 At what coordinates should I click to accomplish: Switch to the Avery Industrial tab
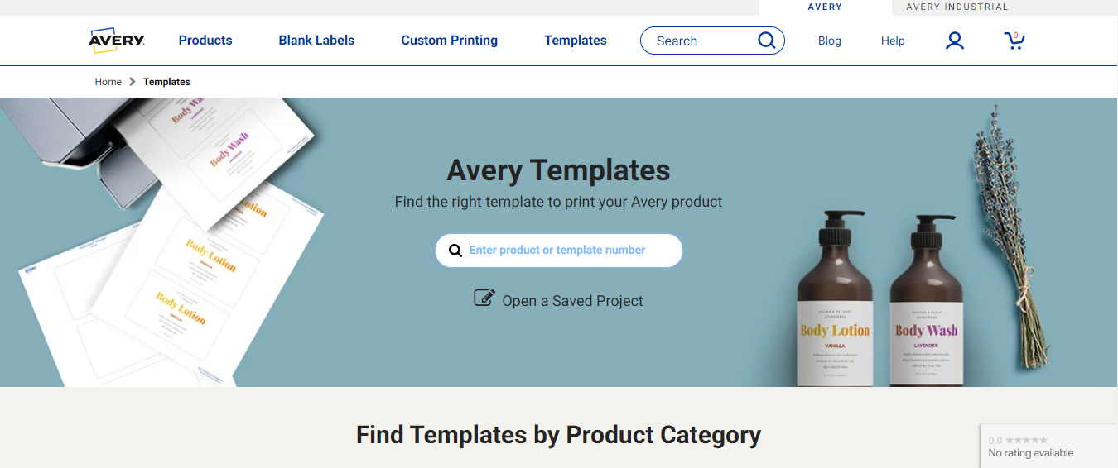[957, 7]
